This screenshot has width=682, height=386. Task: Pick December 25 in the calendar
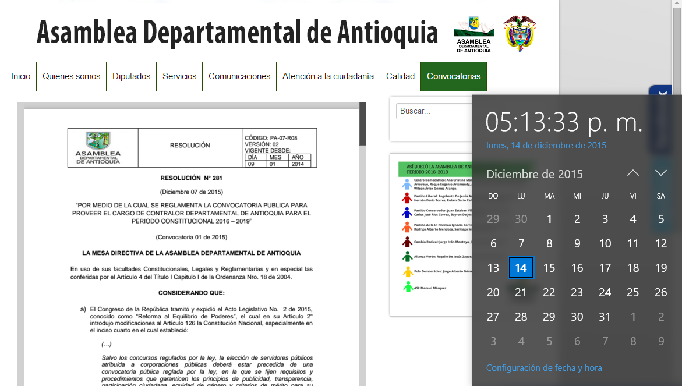[x=632, y=292]
